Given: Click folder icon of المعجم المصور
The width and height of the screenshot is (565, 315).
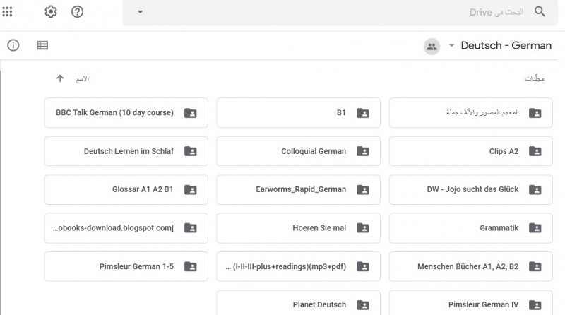Looking at the screenshot, I should tap(535, 113).
